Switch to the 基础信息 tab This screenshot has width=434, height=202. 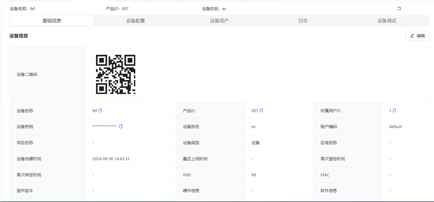(x=52, y=21)
